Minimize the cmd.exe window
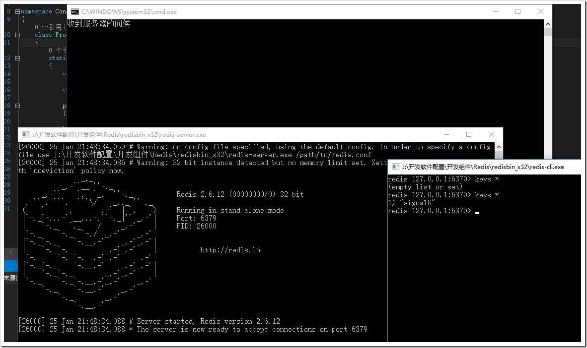 click(x=495, y=11)
